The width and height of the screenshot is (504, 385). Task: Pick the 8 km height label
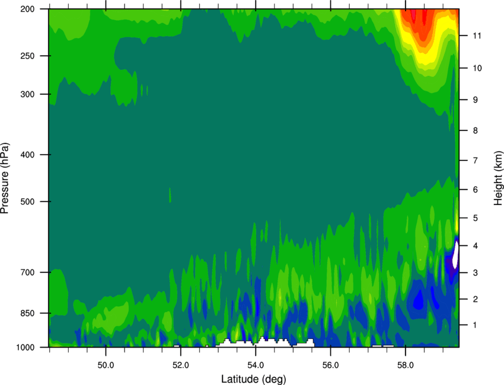tap(476, 131)
